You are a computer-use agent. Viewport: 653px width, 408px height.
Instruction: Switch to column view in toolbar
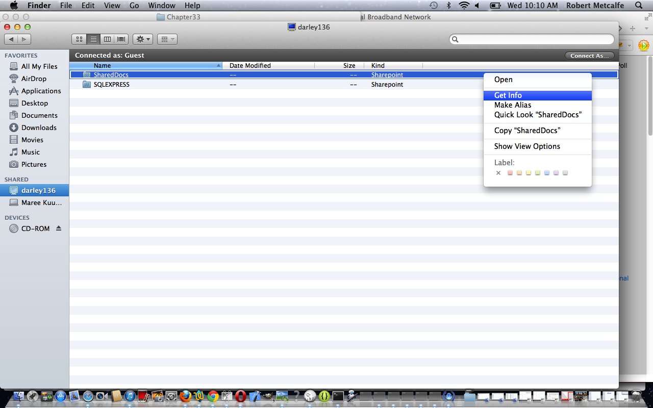tap(107, 39)
